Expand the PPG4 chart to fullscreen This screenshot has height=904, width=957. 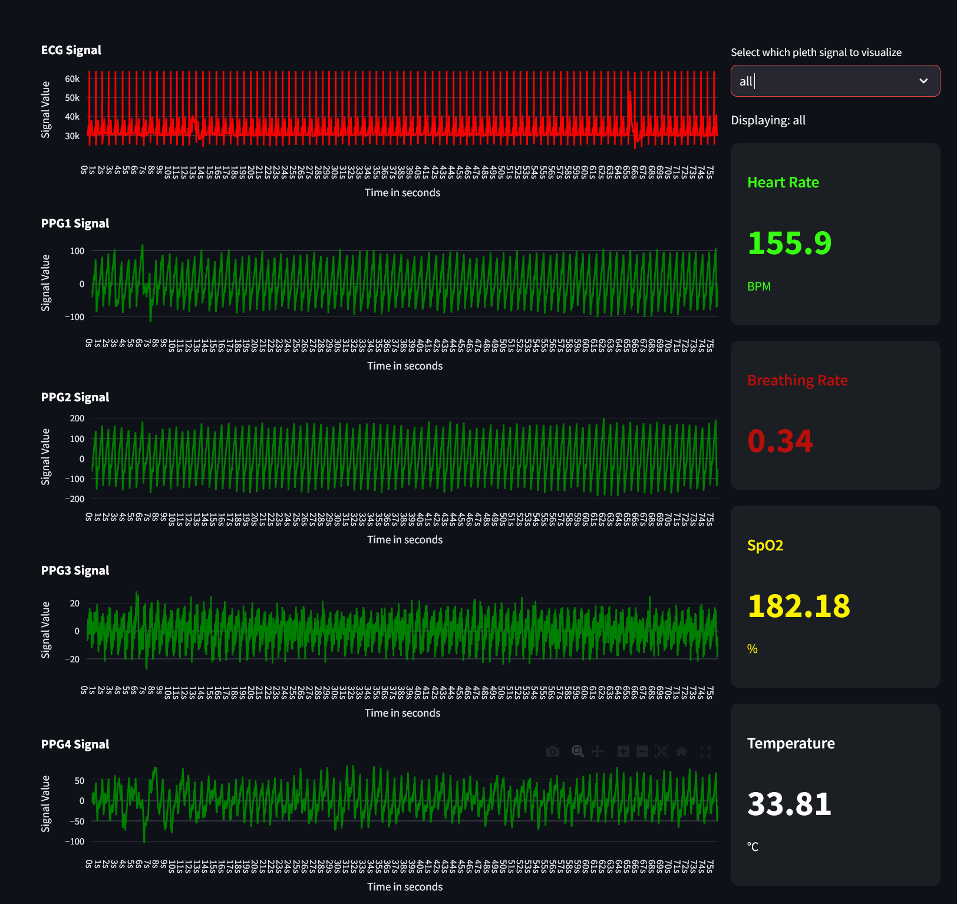705,752
